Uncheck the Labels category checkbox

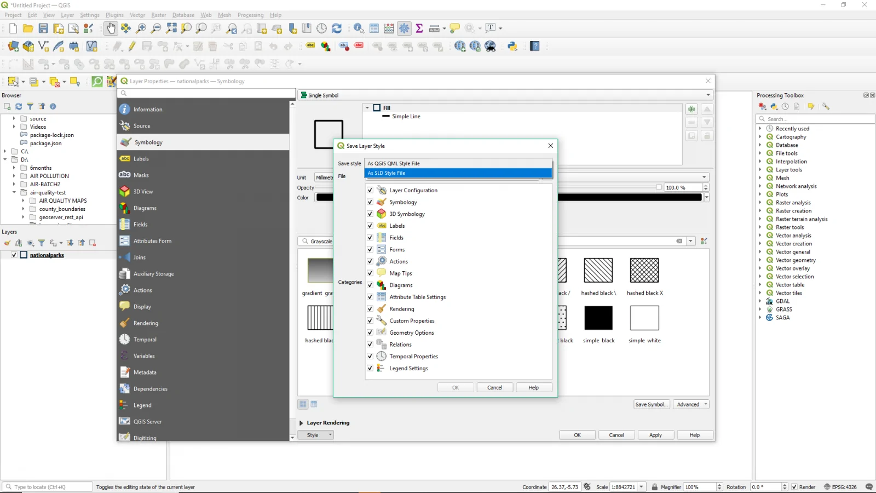pos(370,226)
